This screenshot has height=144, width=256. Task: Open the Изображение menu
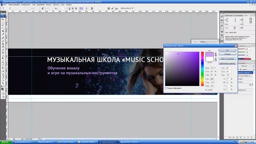(x=26, y=5)
